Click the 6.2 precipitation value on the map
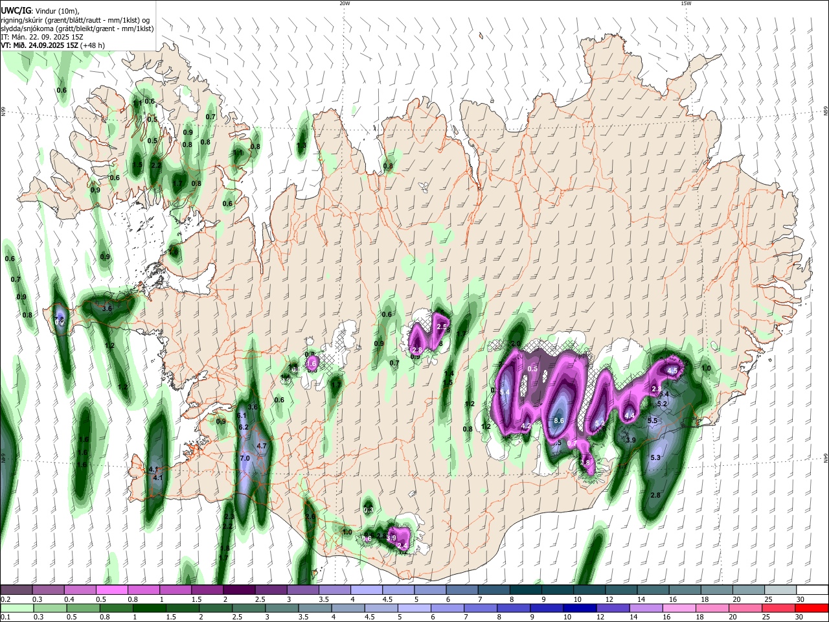 [x=244, y=427]
